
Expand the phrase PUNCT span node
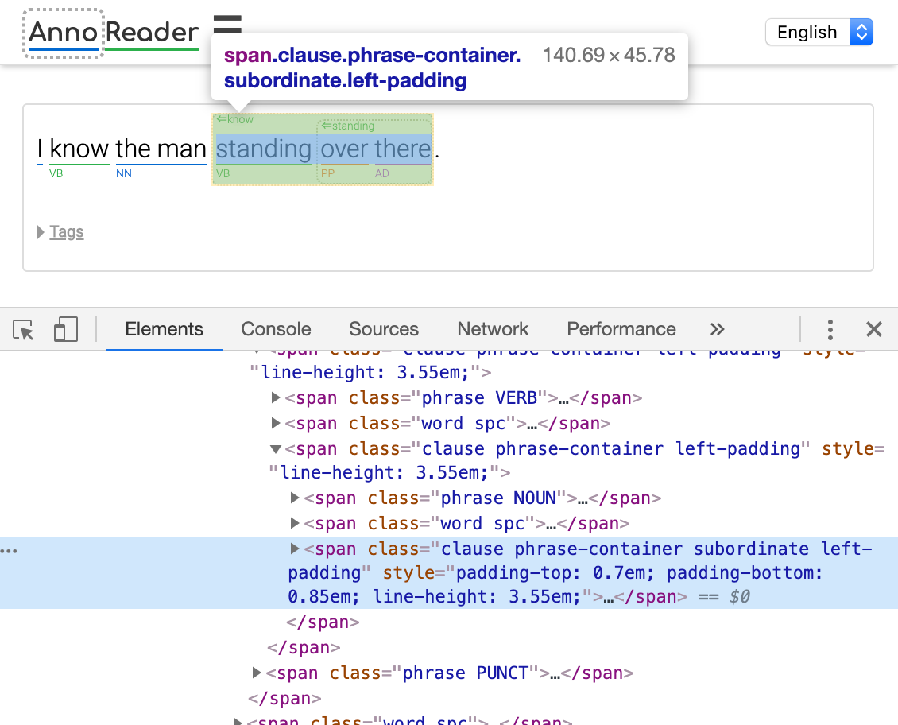coord(257,673)
